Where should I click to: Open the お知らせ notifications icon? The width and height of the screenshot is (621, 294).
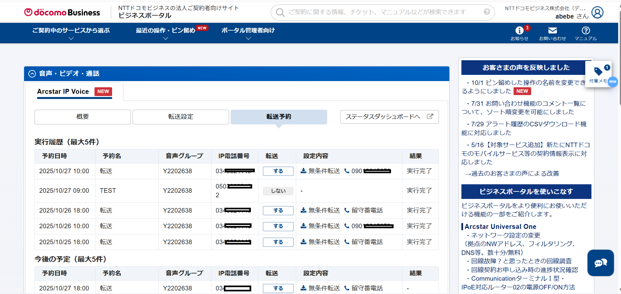point(519,31)
